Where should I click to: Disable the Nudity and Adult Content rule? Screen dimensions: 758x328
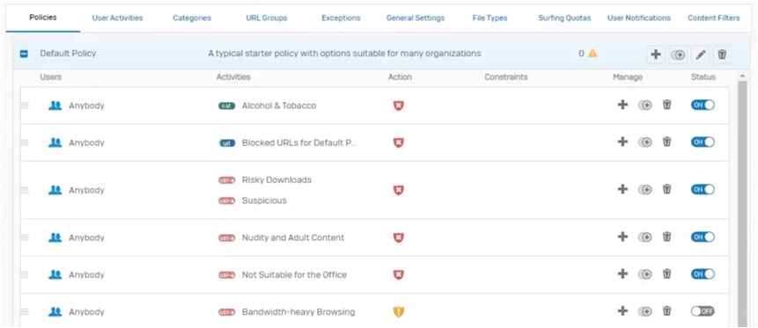coord(703,237)
